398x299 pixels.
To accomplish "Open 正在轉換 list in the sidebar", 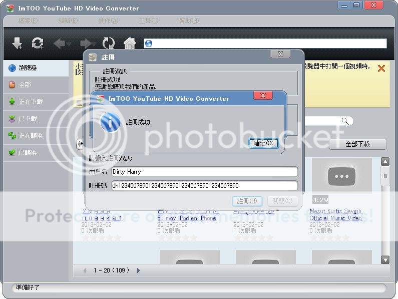I will pyautogui.click(x=36, y=136).
